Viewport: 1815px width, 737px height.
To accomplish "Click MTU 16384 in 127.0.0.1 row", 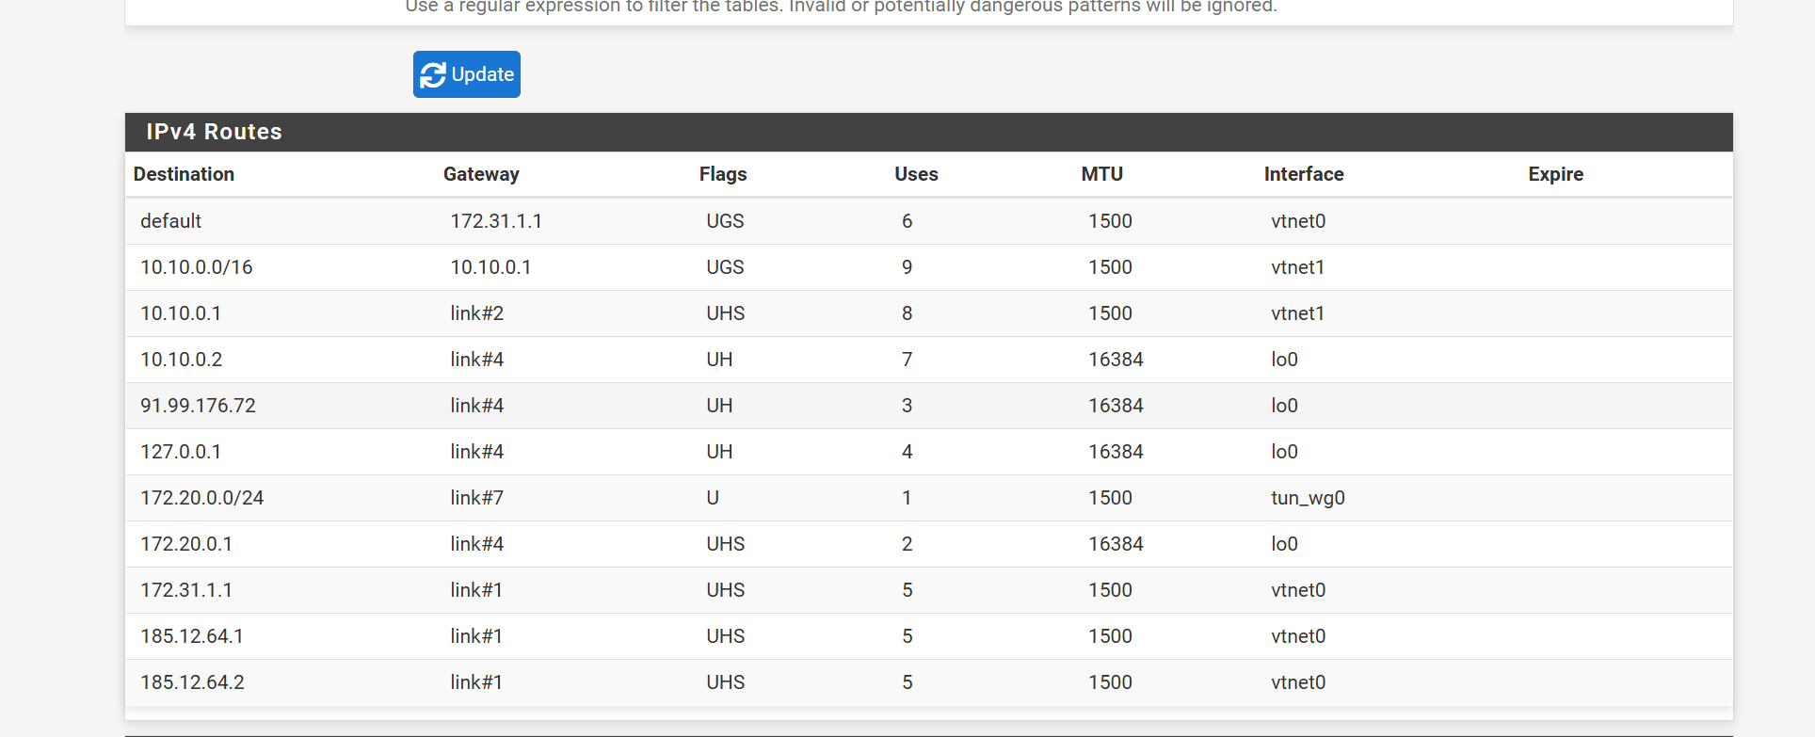I will 1116,452.
